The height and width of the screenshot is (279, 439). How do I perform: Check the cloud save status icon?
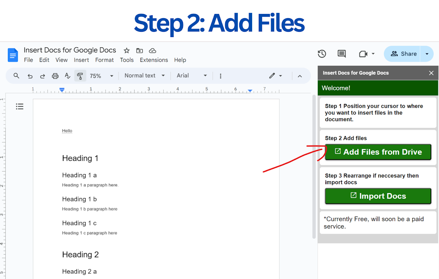pyautogui.click(x=152, y=51)
